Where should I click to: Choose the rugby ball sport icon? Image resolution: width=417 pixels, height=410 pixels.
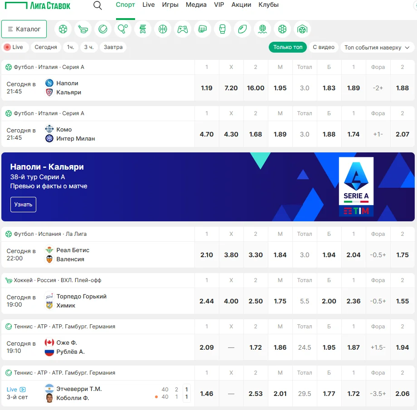[x=242, y=29]
